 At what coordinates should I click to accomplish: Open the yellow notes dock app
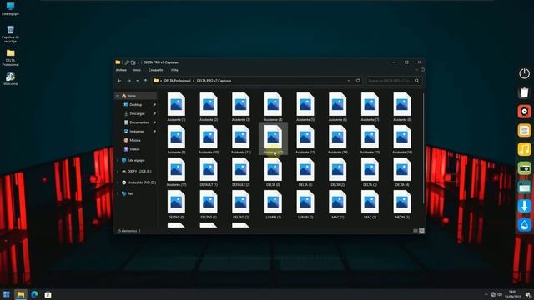pyautogui.click(x=524, y=130)
